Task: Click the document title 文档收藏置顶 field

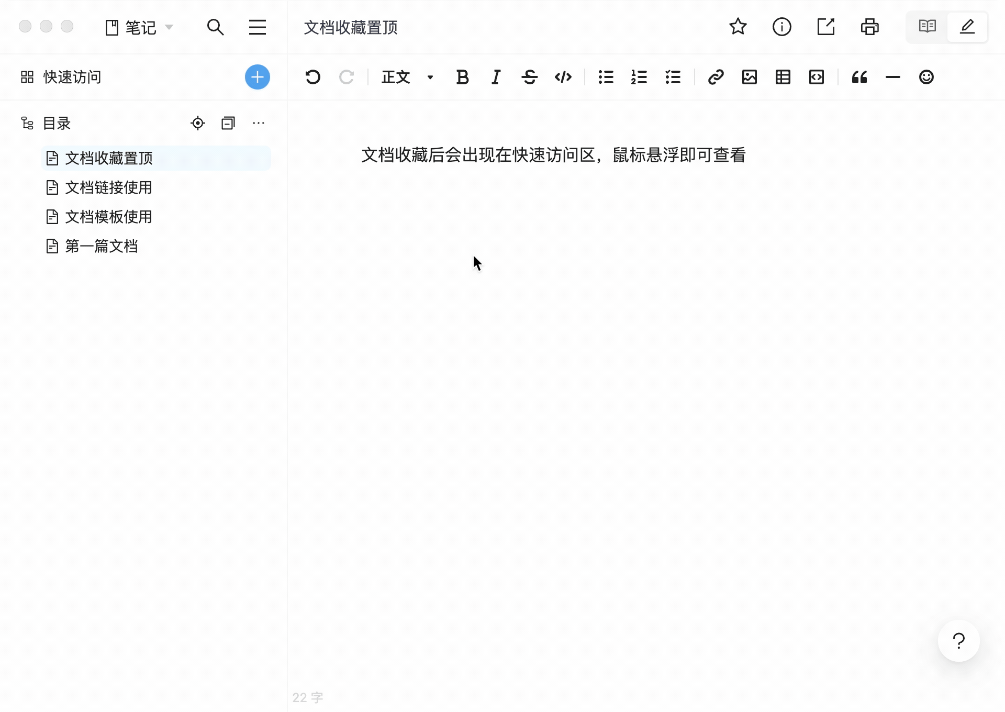Action: 351,27
